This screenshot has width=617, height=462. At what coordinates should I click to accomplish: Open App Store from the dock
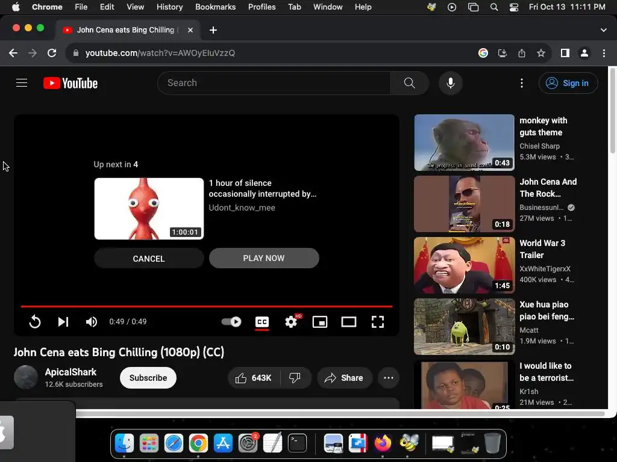[x=223, y=443]
